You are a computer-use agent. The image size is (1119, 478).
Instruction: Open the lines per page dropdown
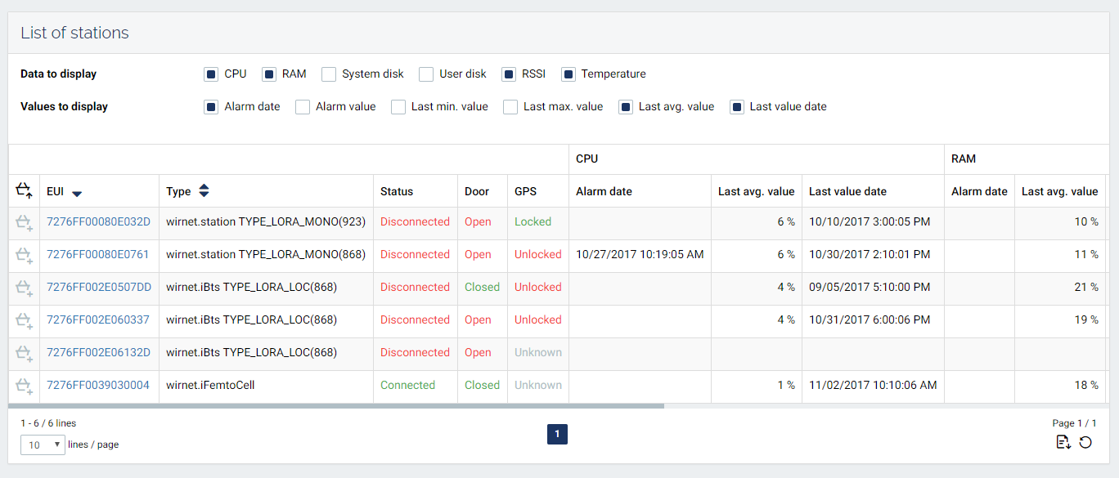[43, 444]
